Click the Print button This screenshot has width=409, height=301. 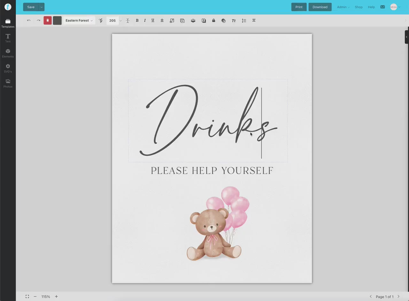[299, 7]
